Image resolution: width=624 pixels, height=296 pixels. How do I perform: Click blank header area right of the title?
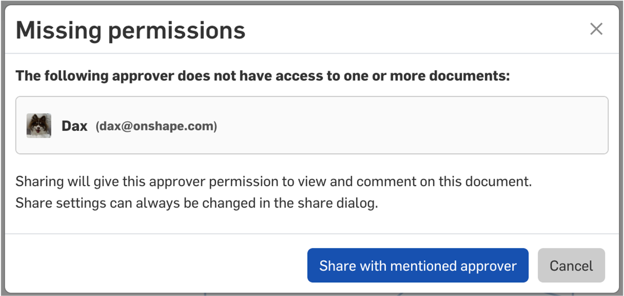[x=409, y=30]
